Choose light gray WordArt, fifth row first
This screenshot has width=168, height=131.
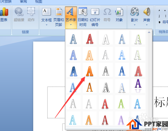click(x=73, y=103)
